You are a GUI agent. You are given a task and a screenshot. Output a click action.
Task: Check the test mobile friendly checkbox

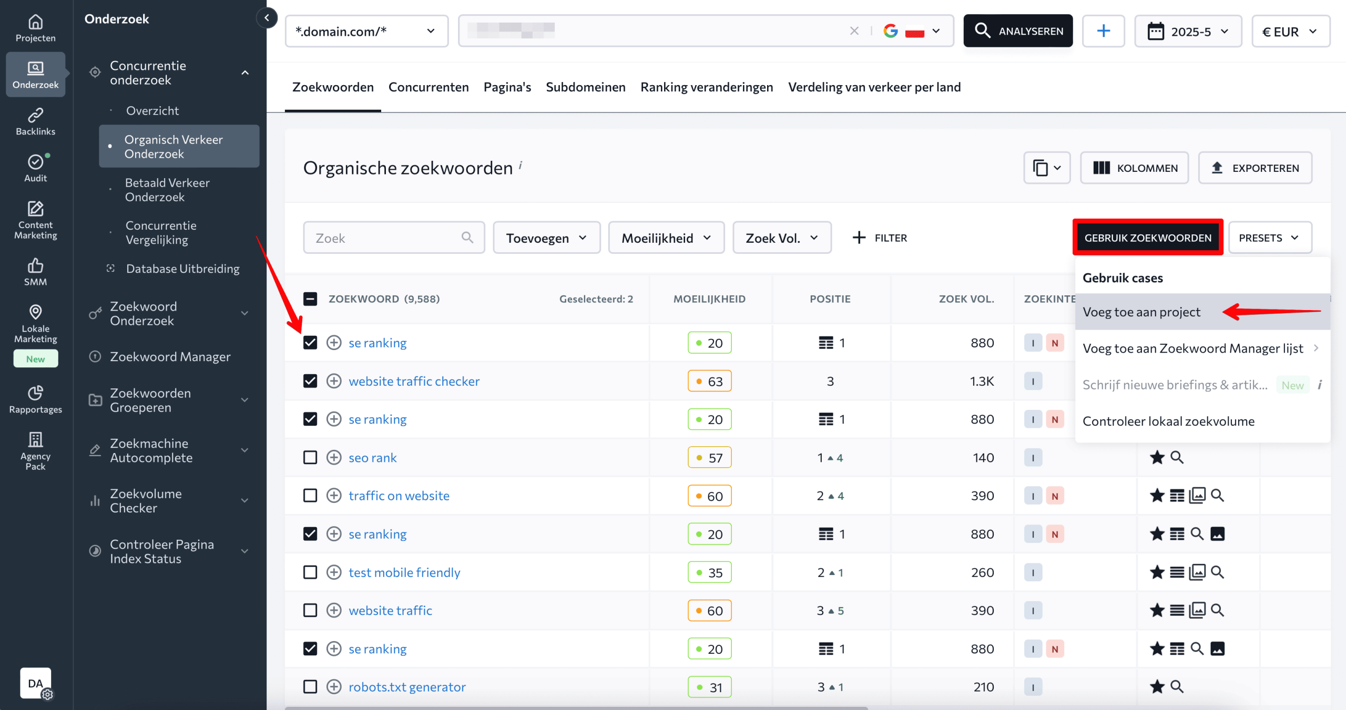tap(310, 572)
